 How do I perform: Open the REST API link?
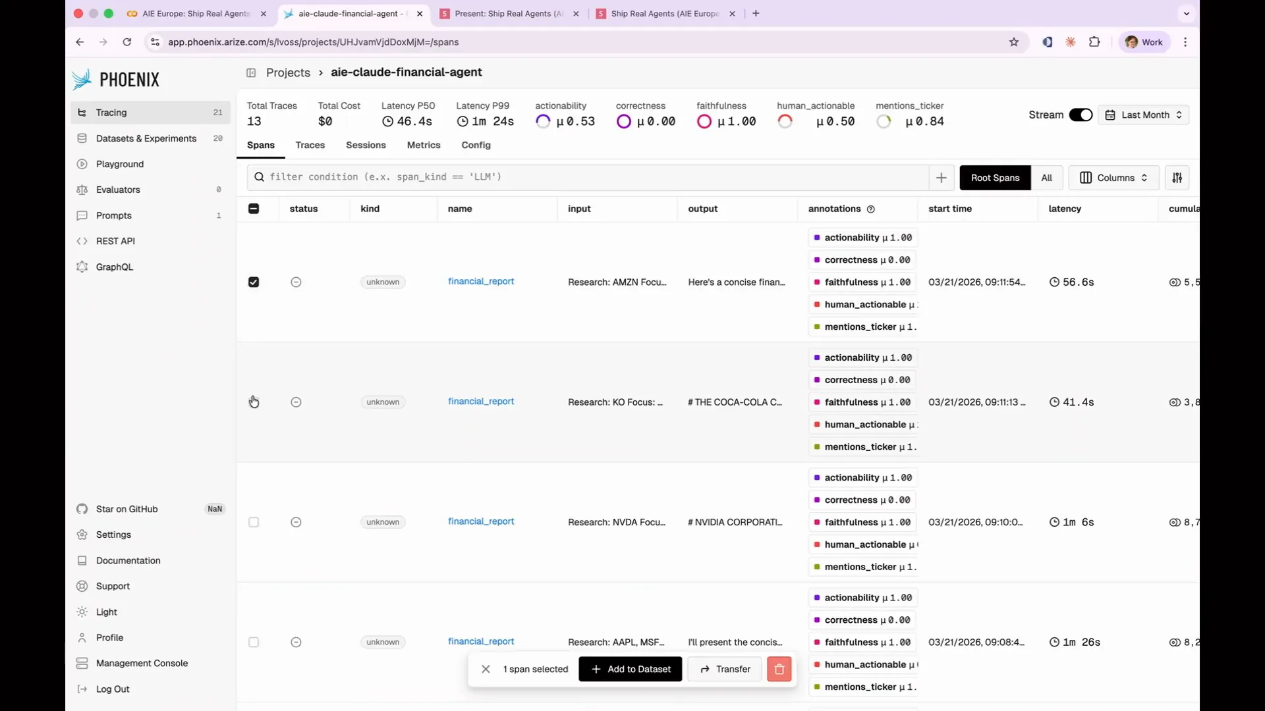[150, 241]
